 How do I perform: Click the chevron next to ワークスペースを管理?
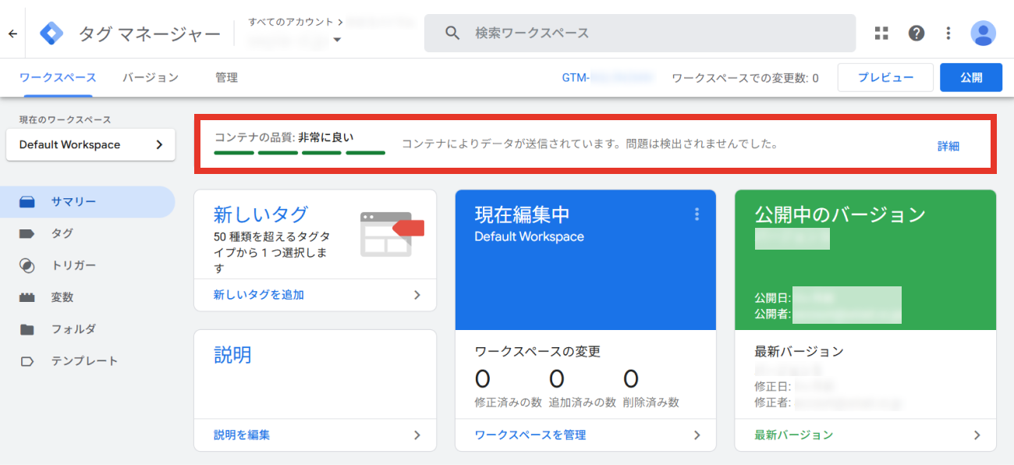pyautogui.click(x=697, y=435)
